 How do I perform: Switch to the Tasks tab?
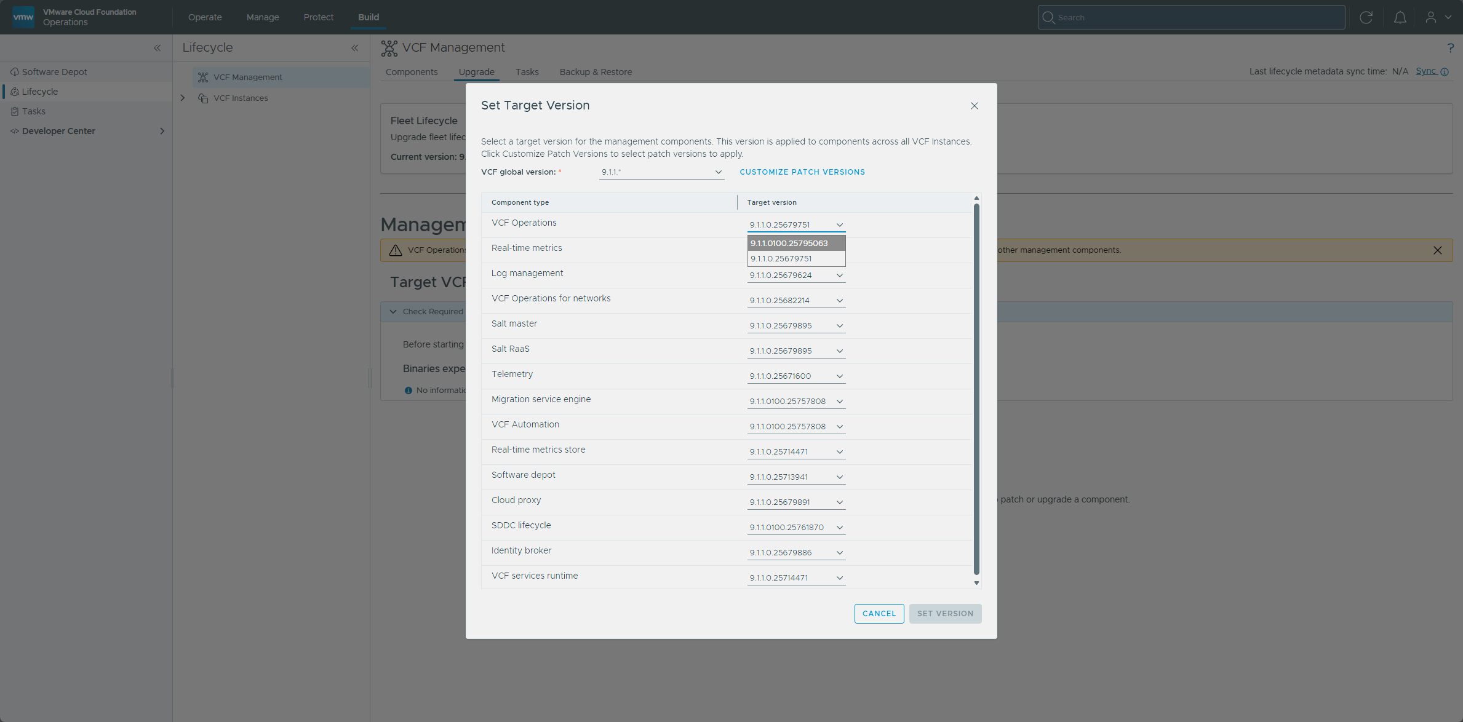(x=527, y=72)
